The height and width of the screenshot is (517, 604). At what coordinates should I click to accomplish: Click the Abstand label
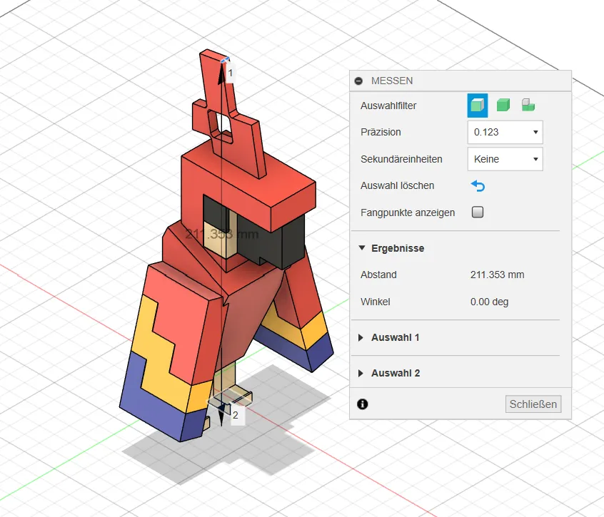(x=378, y=275)
